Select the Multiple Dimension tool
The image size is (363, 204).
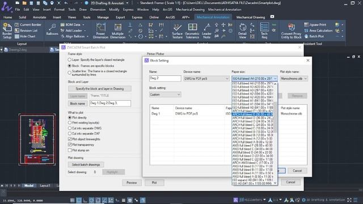point(117,31)
